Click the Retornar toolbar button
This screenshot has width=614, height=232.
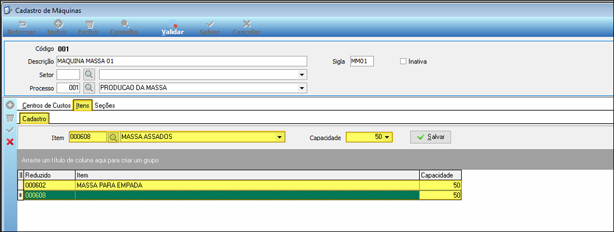[22, 28]
